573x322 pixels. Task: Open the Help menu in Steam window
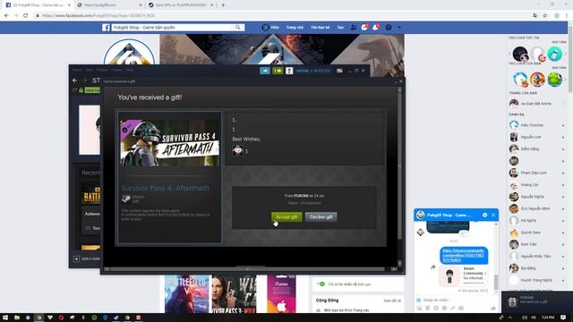[x=129, y=70]
